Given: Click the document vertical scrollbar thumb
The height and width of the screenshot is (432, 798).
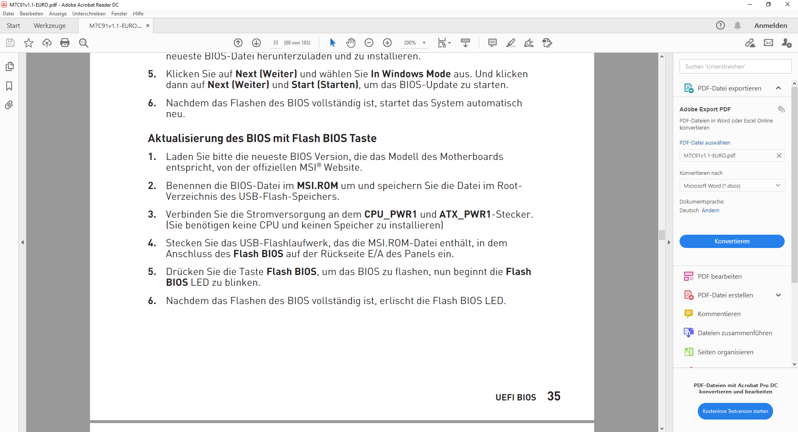Looking at the screenshot, I should point(662,235).
